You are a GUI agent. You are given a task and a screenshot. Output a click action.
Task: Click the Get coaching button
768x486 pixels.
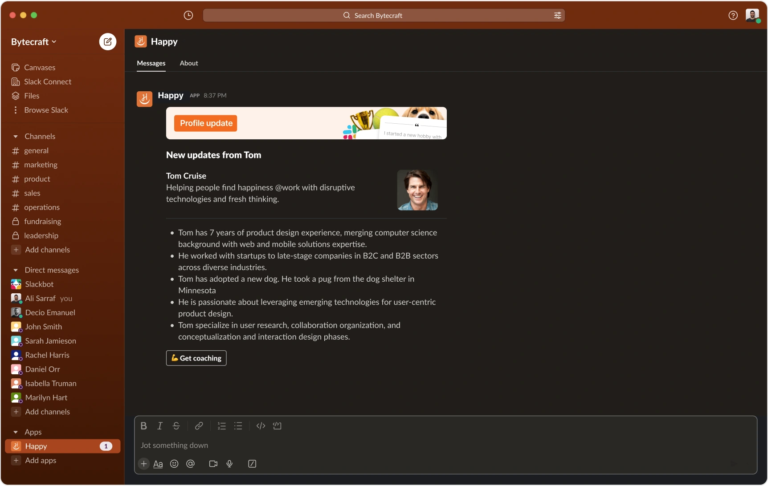coord(196,358)
